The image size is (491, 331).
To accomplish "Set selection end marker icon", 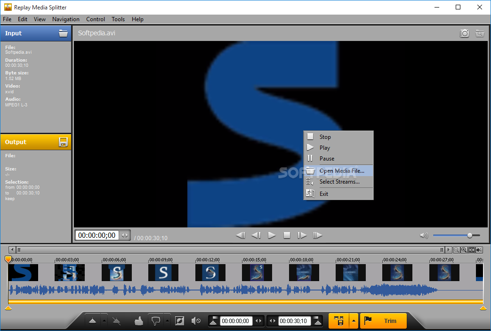I will [x=317, y=321].
